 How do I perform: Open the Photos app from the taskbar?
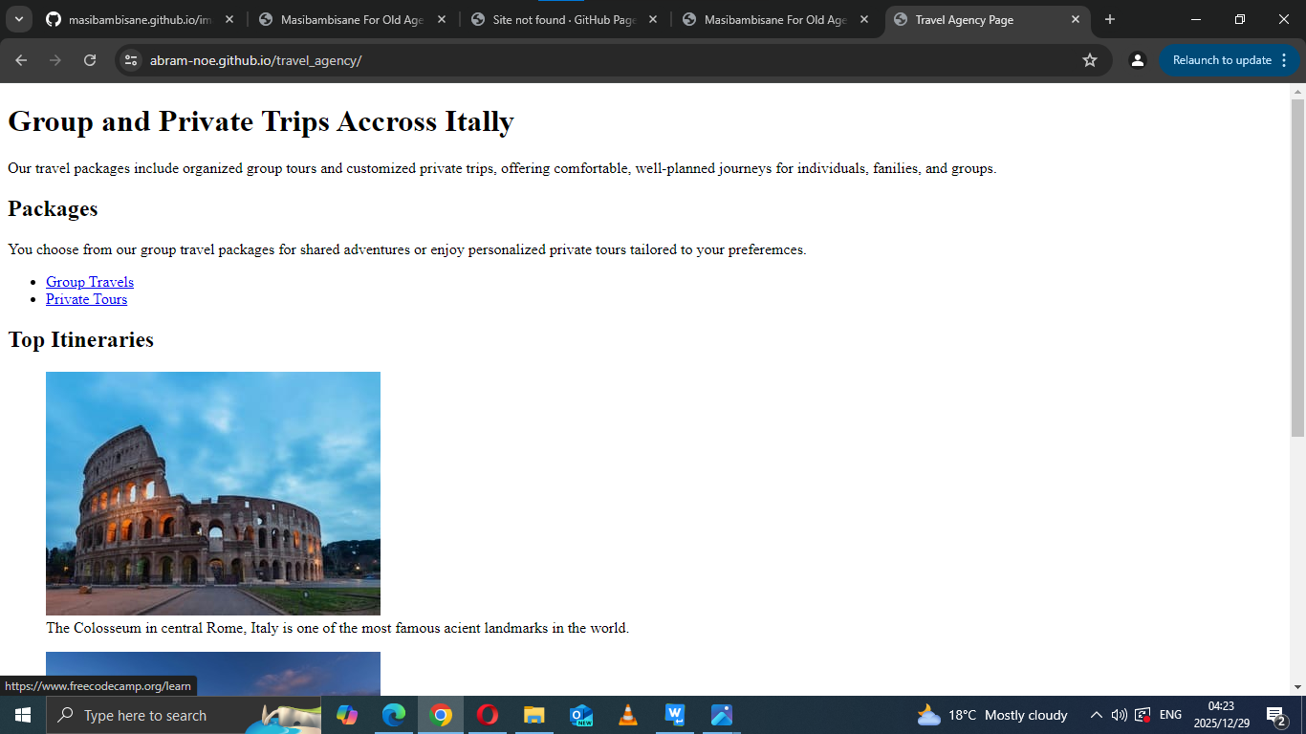click(x=721, y=715)
